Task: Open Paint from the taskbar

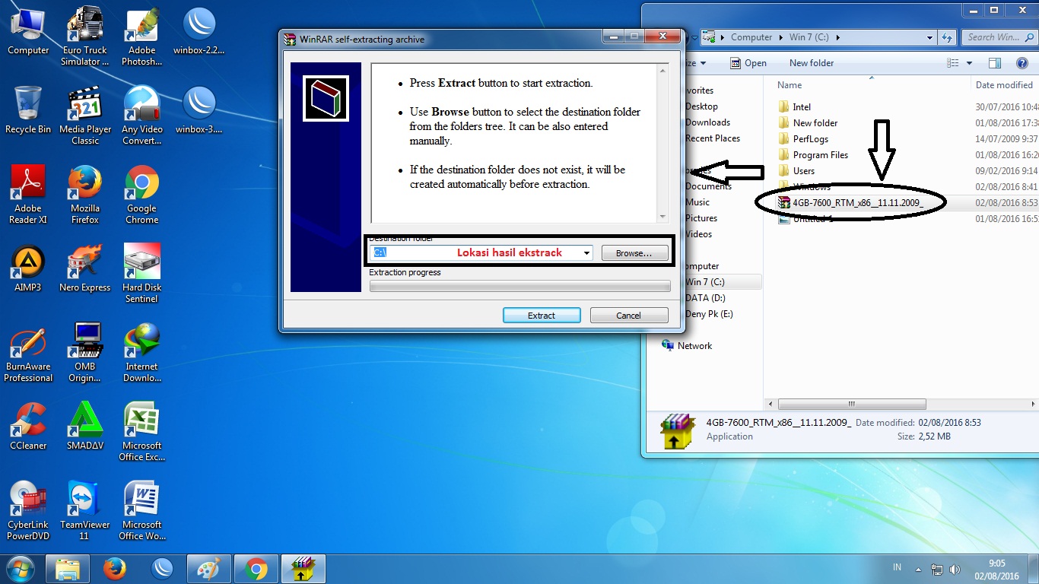Action: point(209,569)
